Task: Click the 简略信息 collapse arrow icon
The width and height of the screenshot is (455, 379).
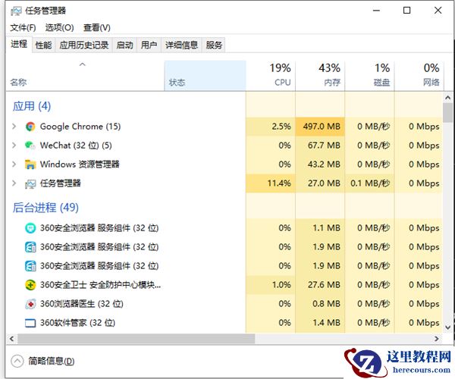Action: [17, 362]
